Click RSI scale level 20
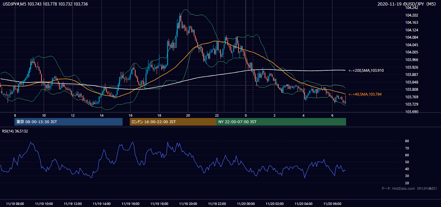Viewport: 441px width, 207px height. click(x=407, y=183)
